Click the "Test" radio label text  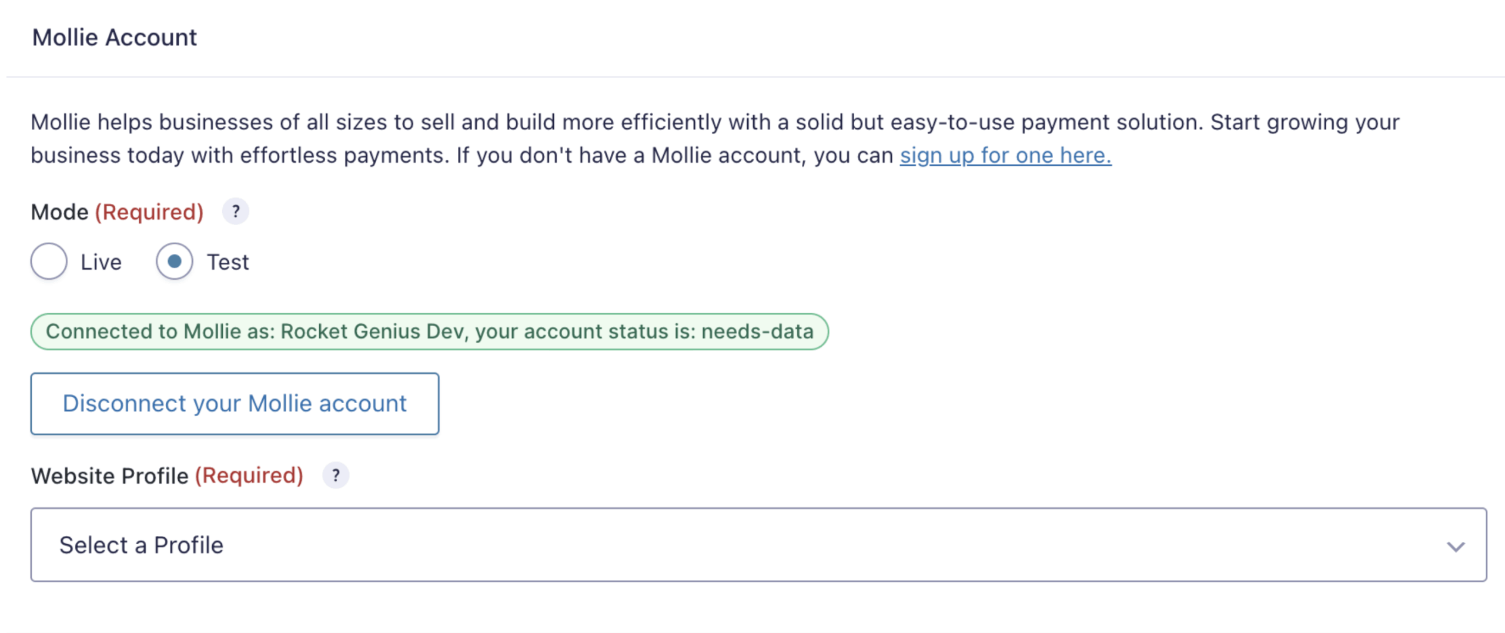coord(228,262)
